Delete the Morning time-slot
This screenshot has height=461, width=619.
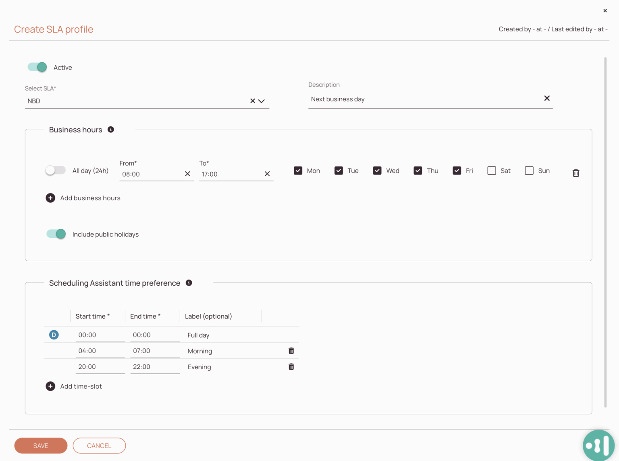click(291, 350)
